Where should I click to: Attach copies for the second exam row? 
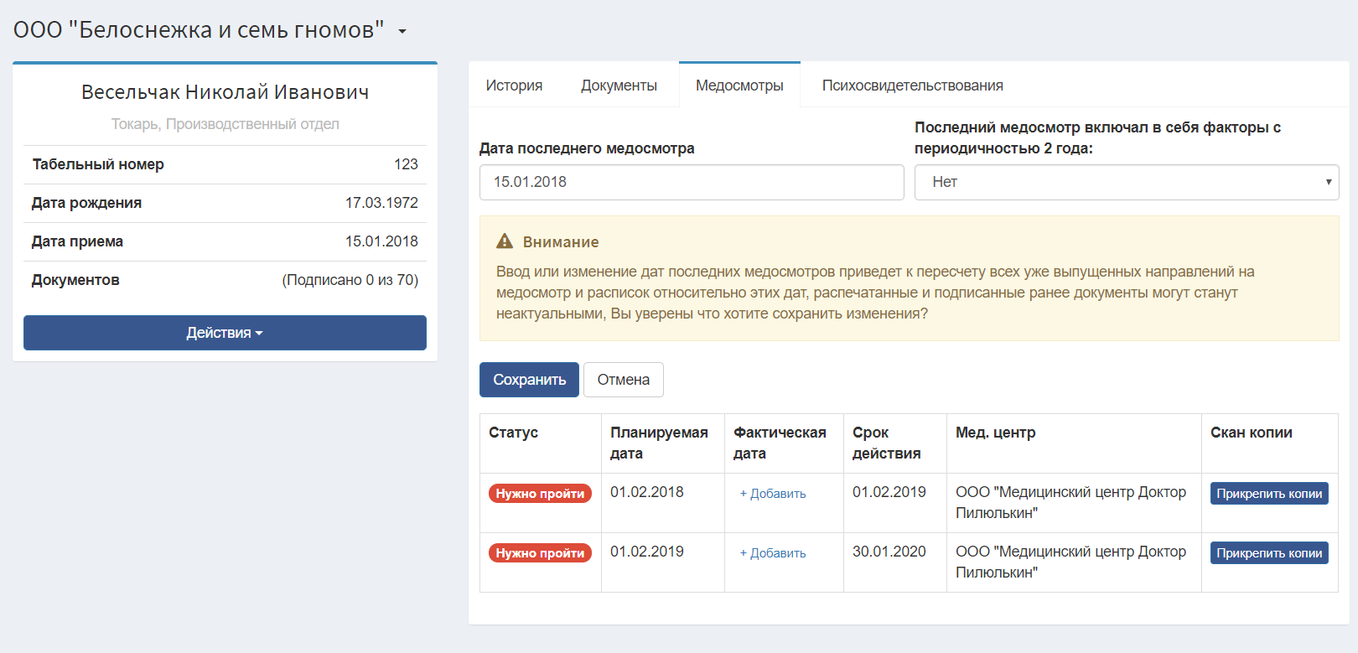pos(1269,553)
